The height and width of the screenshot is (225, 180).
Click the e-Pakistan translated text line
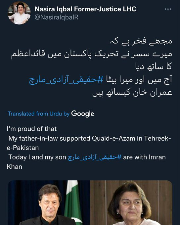[23, 148]
